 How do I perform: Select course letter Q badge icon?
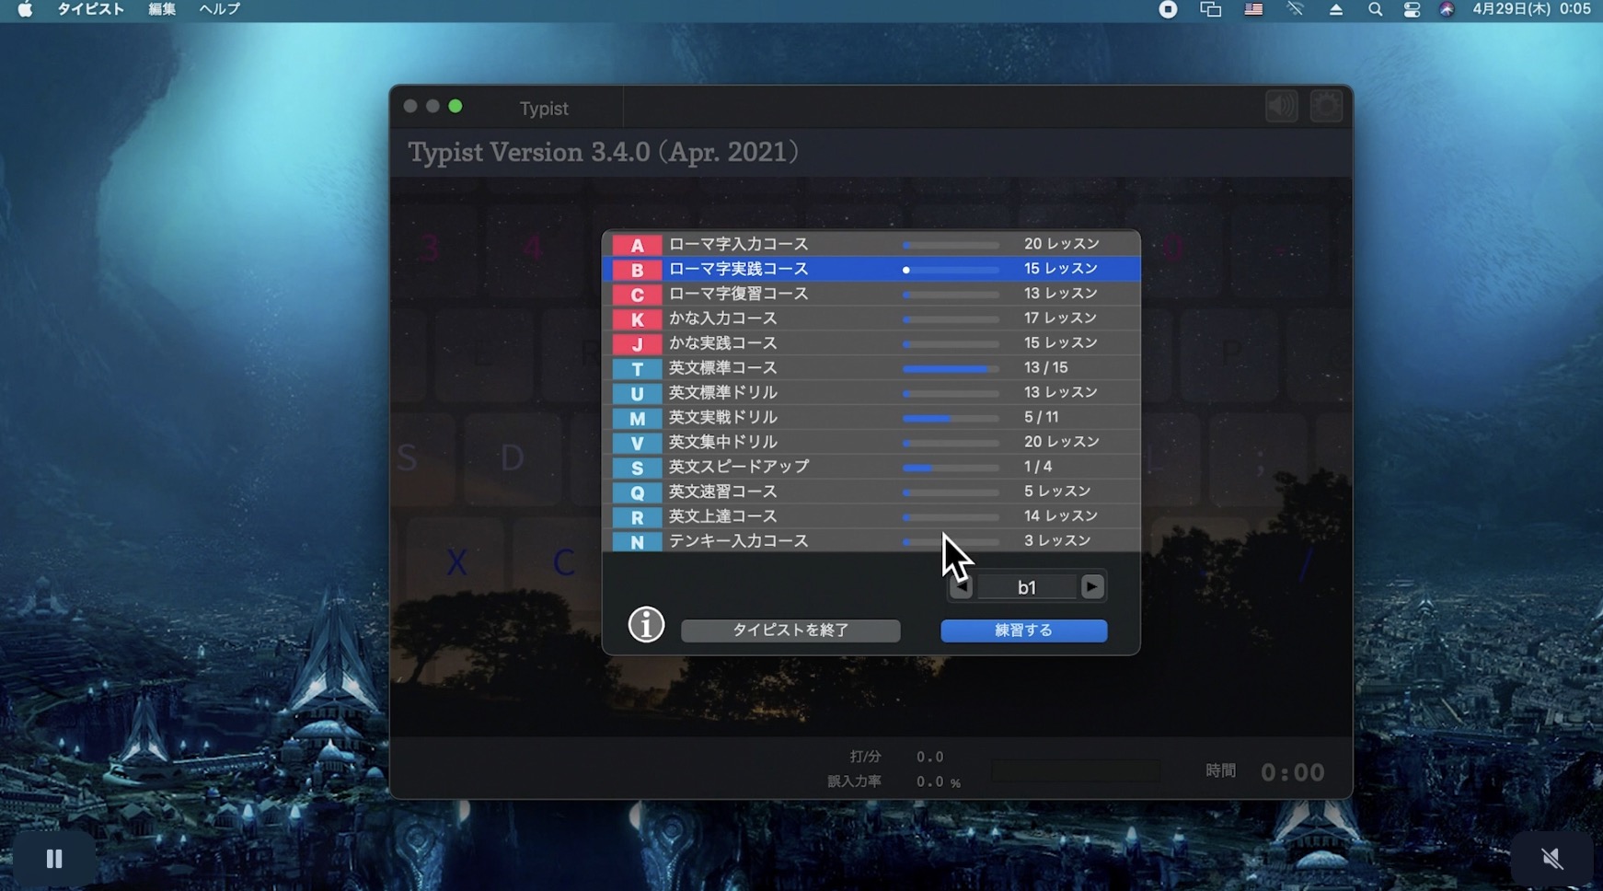637,493
